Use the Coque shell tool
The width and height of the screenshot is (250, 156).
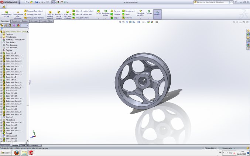point(114,18)
